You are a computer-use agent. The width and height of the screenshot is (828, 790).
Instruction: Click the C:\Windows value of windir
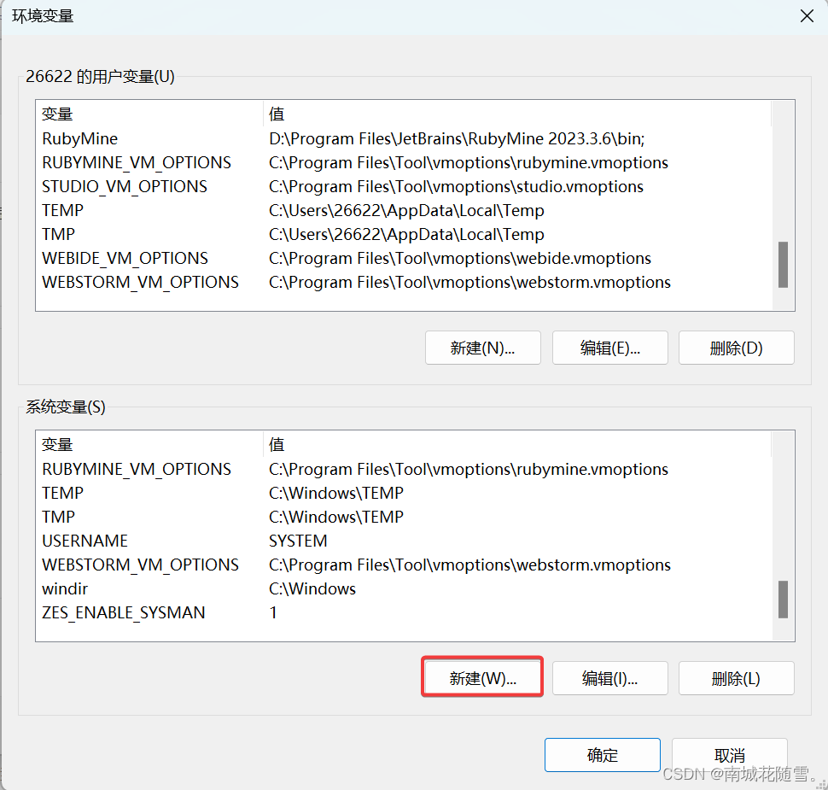(312, 588)
